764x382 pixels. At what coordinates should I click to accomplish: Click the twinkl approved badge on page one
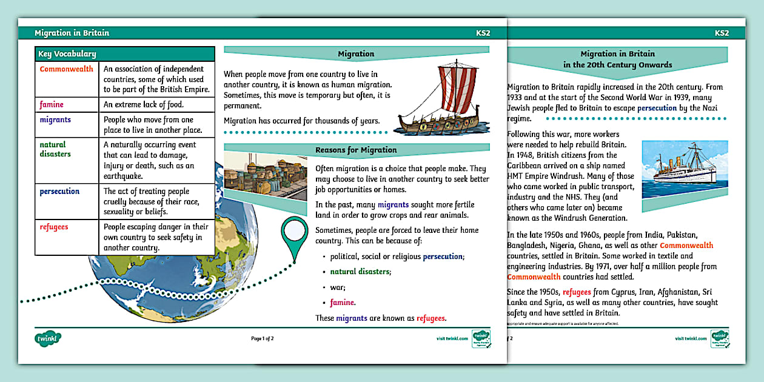pos(481,338)
